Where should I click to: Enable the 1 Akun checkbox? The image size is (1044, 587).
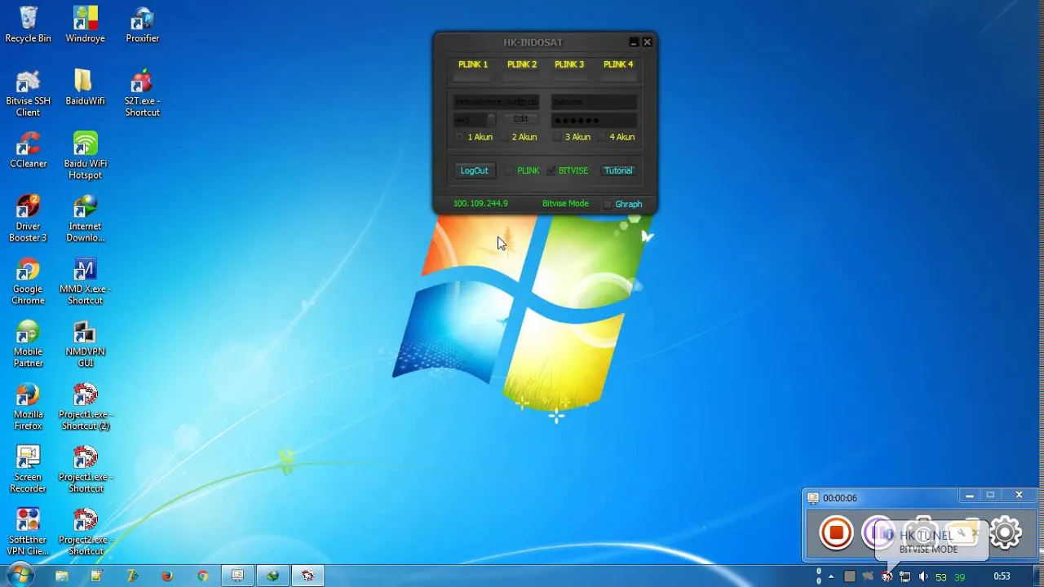(459, 137)
